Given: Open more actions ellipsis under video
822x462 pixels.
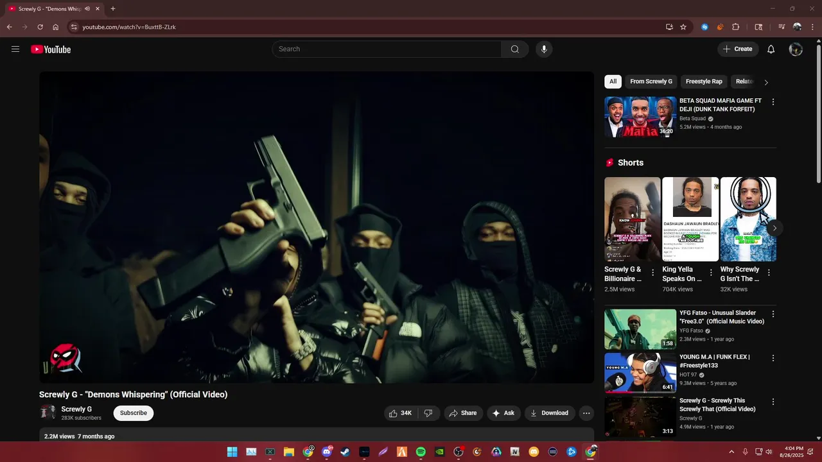Looking at the screenshot, I should pos(586,413).
